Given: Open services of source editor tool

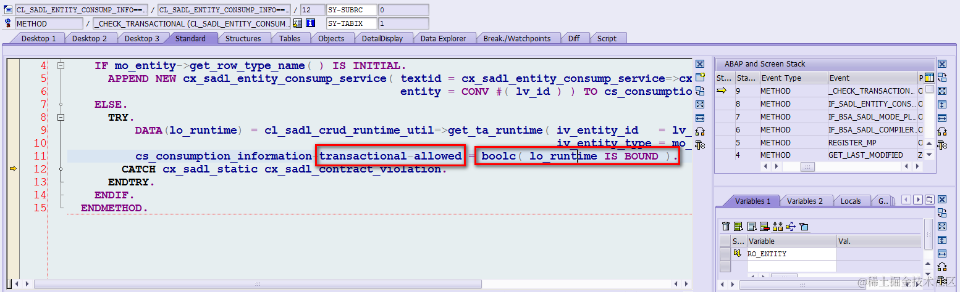Looking at the screenshot, I should click(700, 132).
